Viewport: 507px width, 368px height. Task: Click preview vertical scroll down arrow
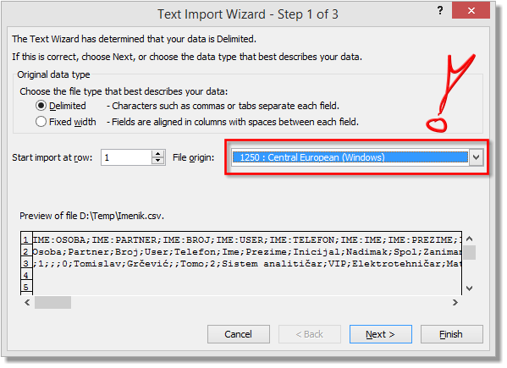470,288
